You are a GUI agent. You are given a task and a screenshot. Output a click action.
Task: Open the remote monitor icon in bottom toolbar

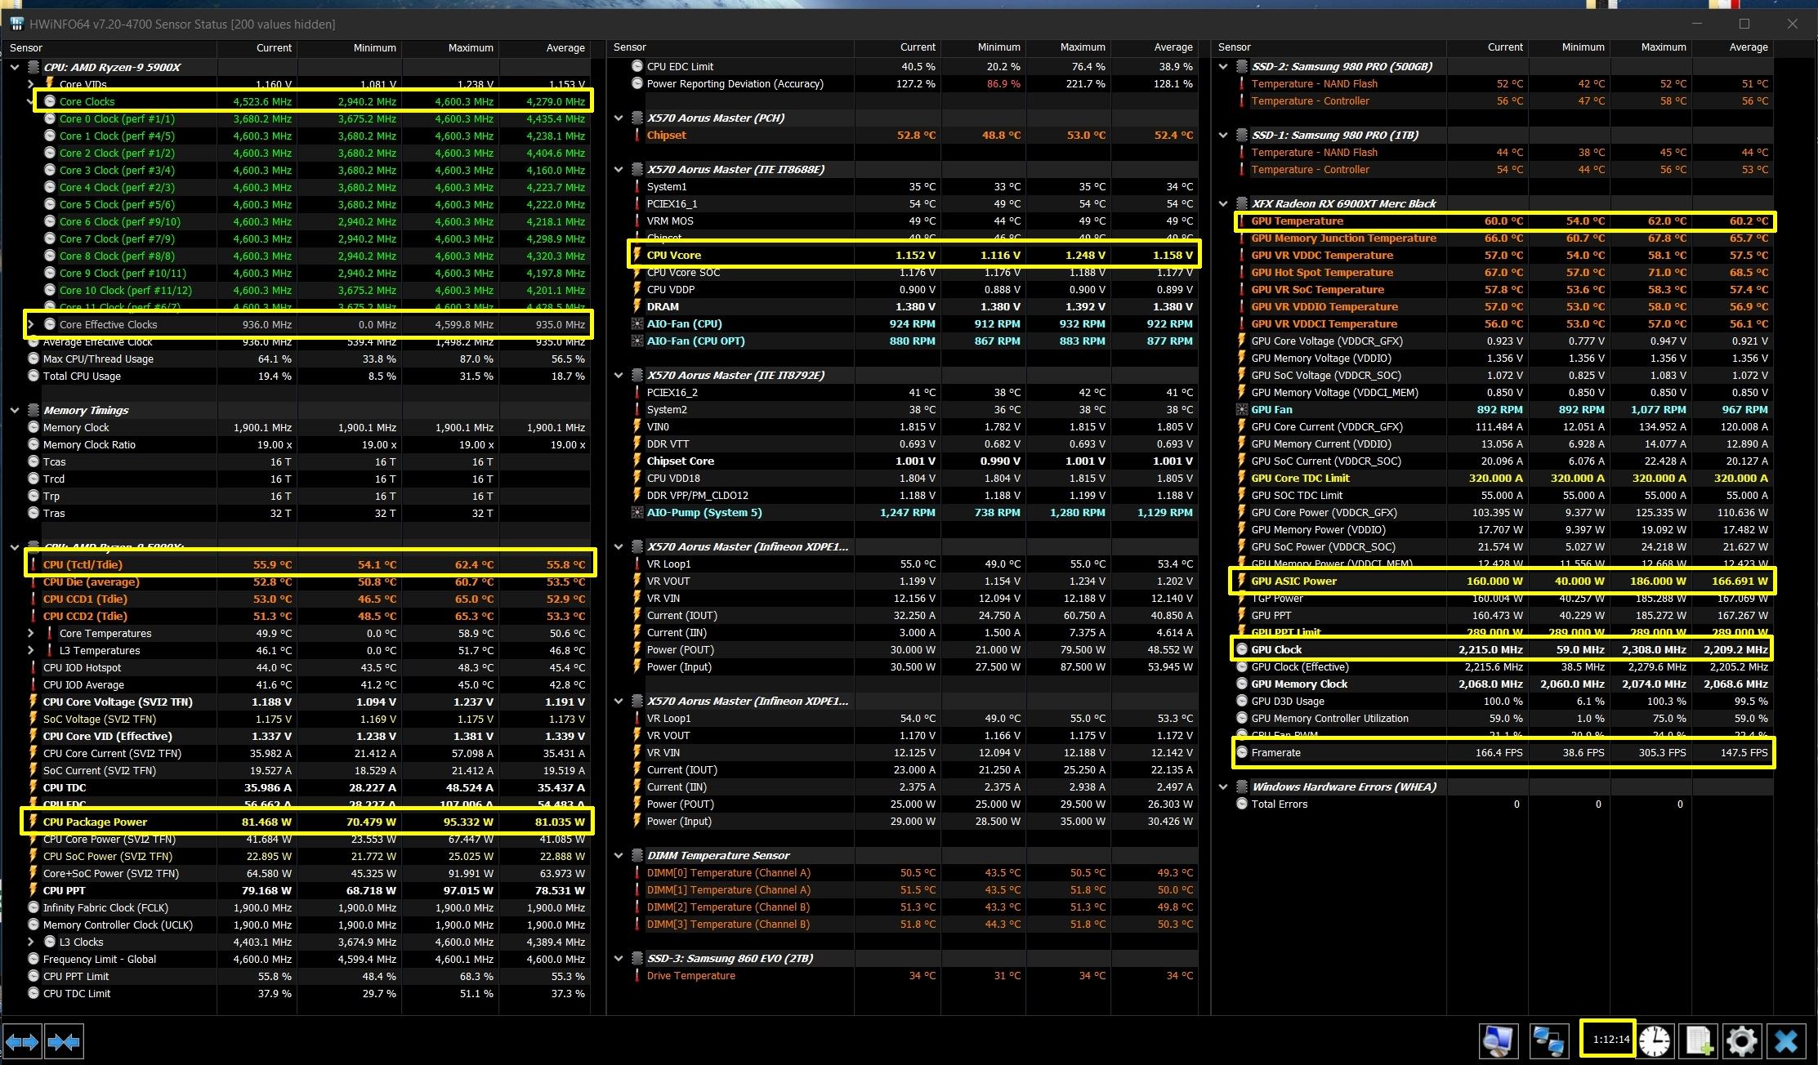(1499, 1041)
